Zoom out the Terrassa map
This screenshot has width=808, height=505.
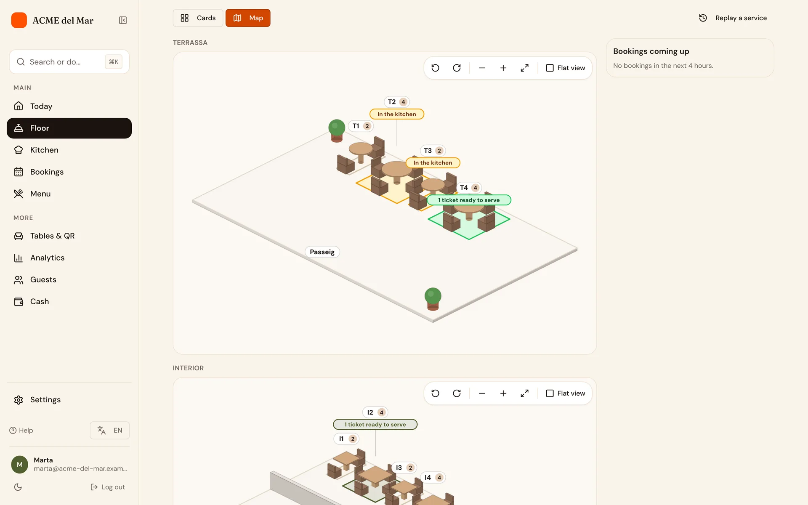tap(482, 68)
